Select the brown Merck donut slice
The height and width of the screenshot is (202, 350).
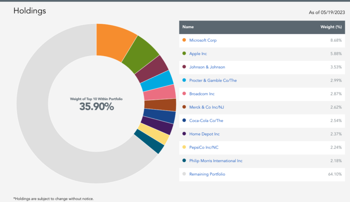coord(160,105)
